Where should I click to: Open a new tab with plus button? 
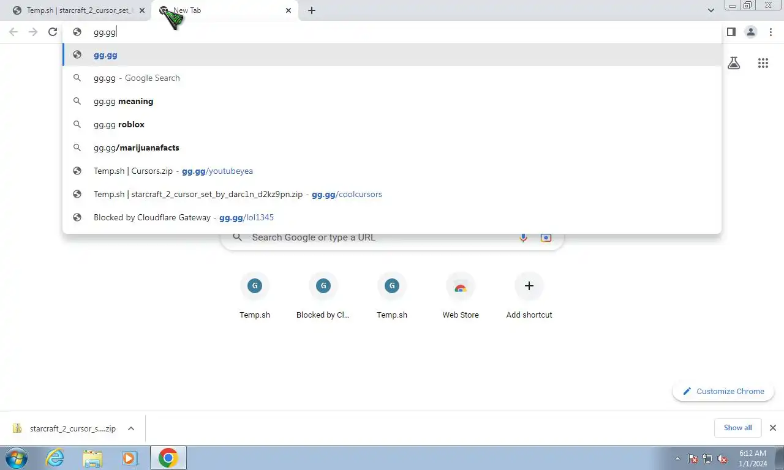point(312,10)
